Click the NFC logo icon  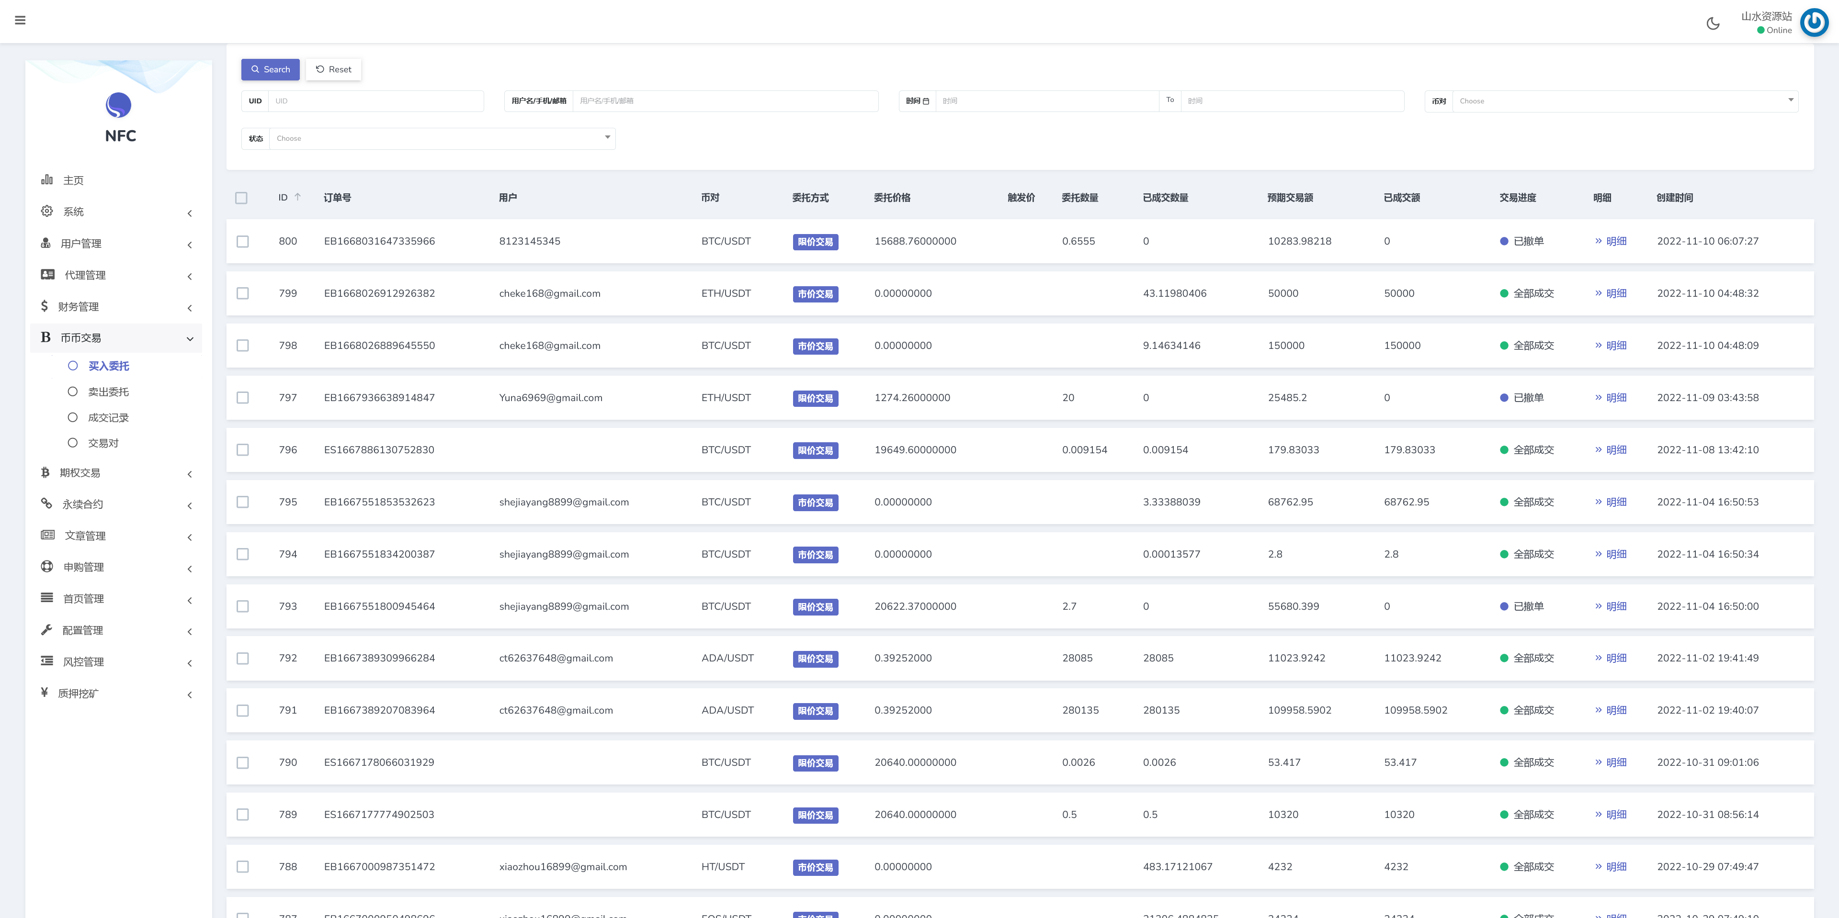coord(118,106)
